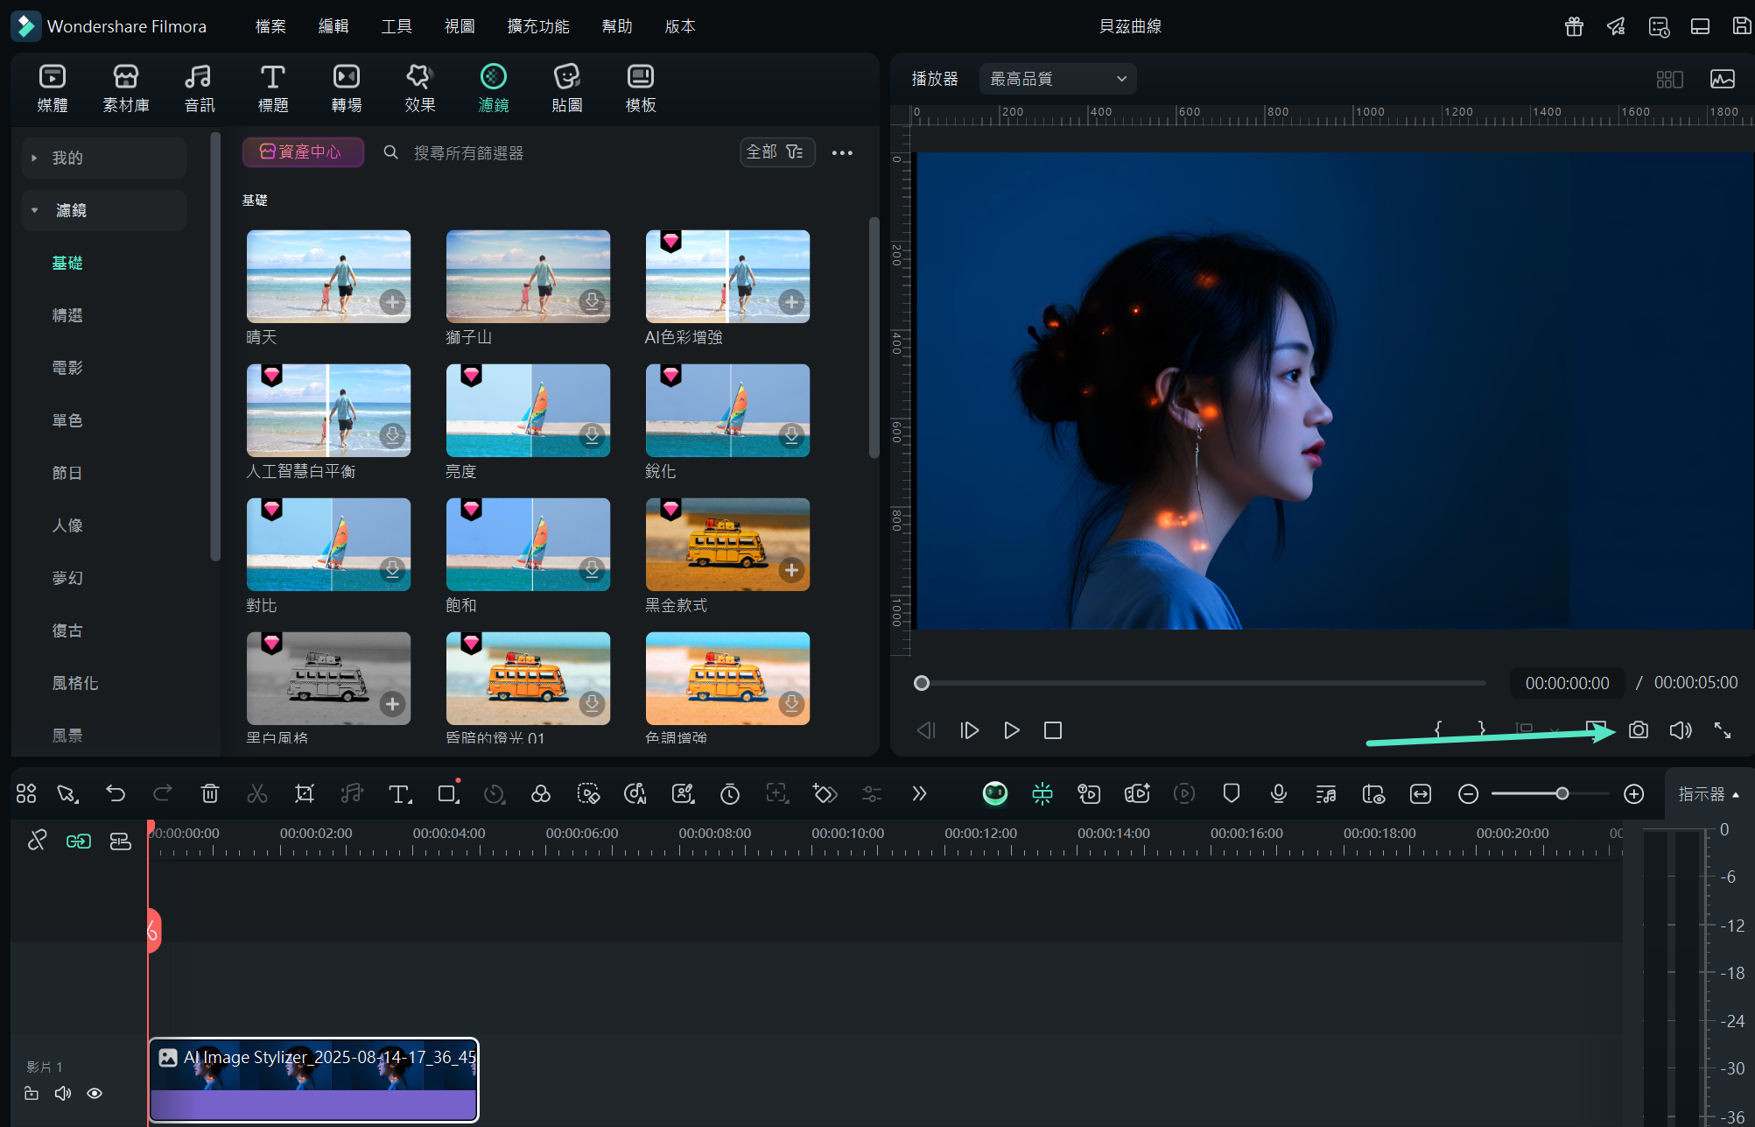This screenshot has width=1755, height=1127.
Task: Toggle the timeline snapping icon
Action: tap(1042, 793)
